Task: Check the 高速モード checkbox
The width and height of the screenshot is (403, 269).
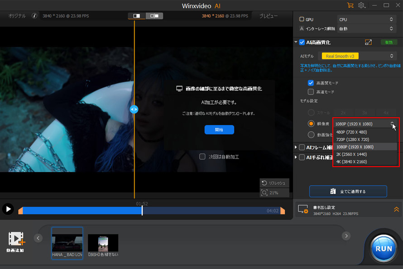Action: pyautogui.click(x=311, y=91)
